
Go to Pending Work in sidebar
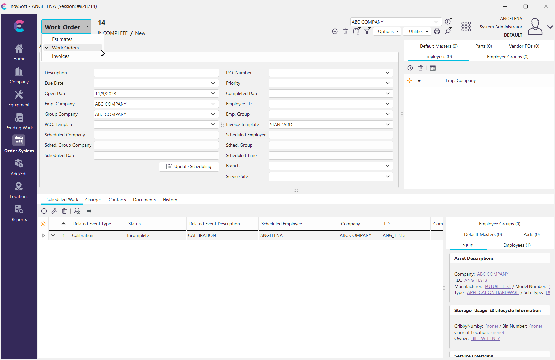tap(19, 122)
